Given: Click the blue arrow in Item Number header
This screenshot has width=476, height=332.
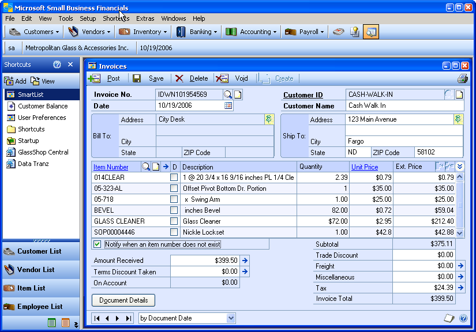Looking at the screenshot, I should tap(166, 167).
